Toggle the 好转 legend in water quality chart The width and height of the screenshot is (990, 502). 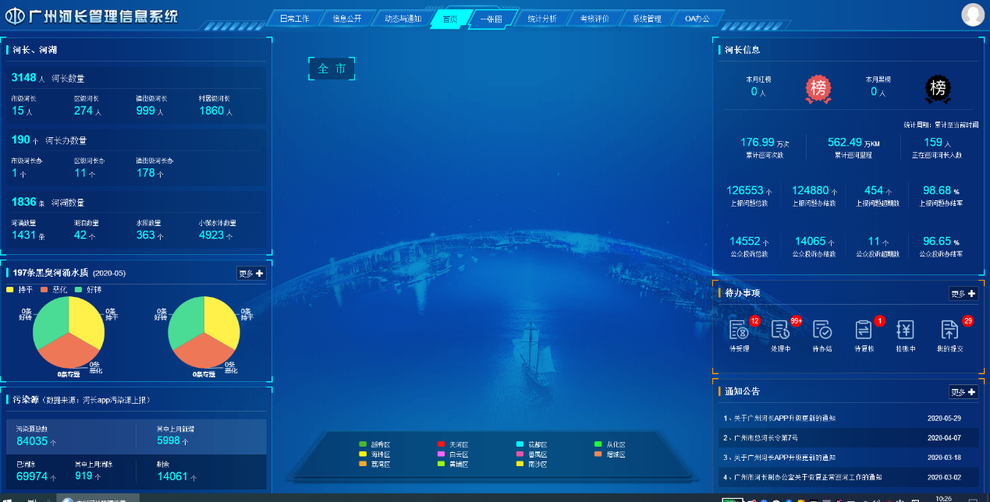(88, 289)
